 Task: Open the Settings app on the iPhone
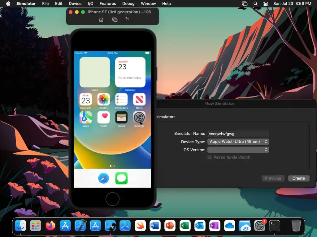click(x=139, y=117)
